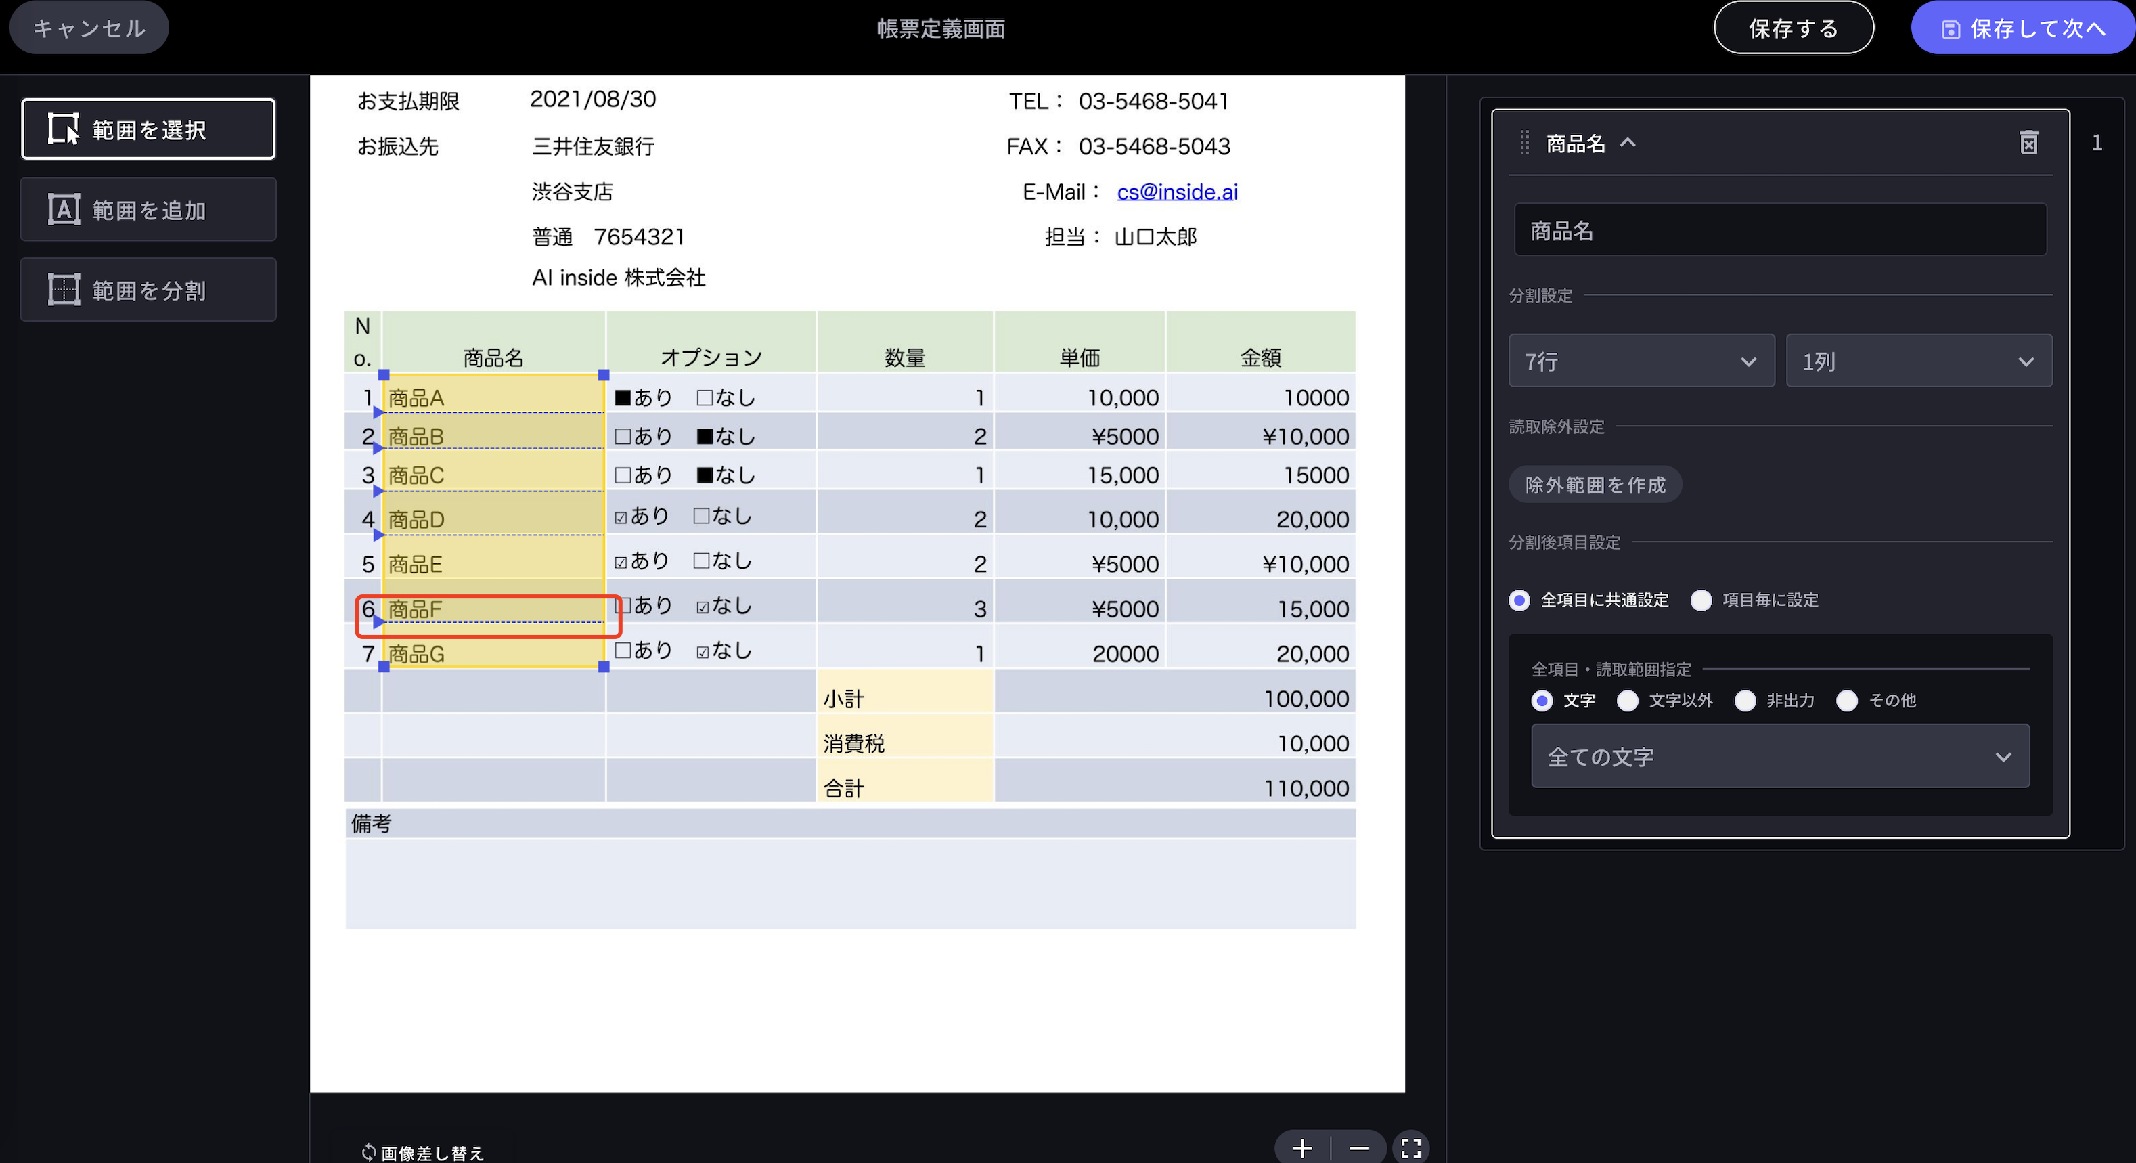Click the split marker below 商品F
The height and width of the screenshot is (1163, 2136).
379,621
